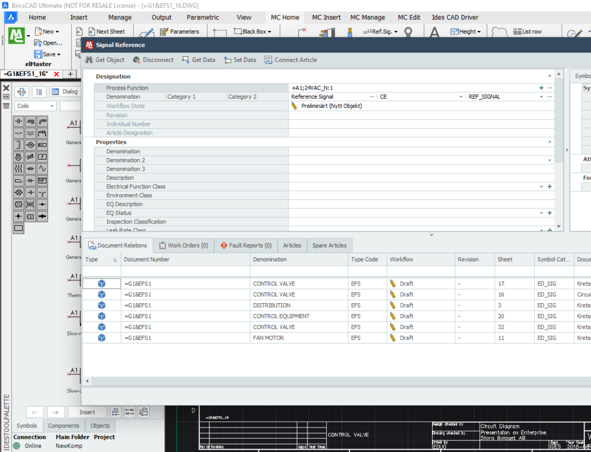Switch to the Work Orders (0) tab
The height and width of the screenshot is (452, 591).
pos(184,245)
